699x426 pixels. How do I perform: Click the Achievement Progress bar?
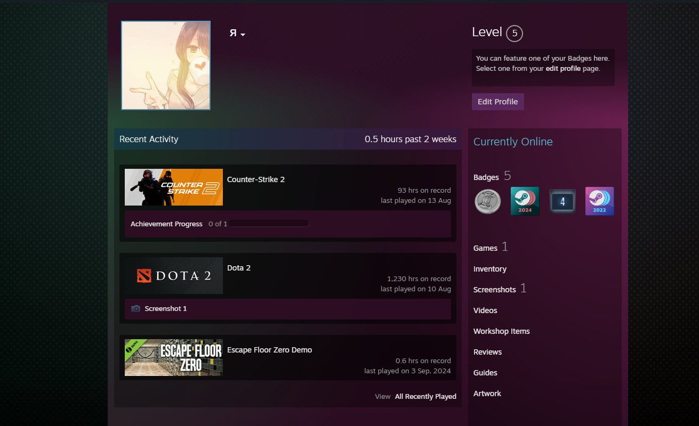(269, 224)
